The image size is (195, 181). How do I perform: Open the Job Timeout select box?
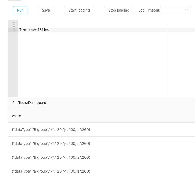(x=172, y=10)
